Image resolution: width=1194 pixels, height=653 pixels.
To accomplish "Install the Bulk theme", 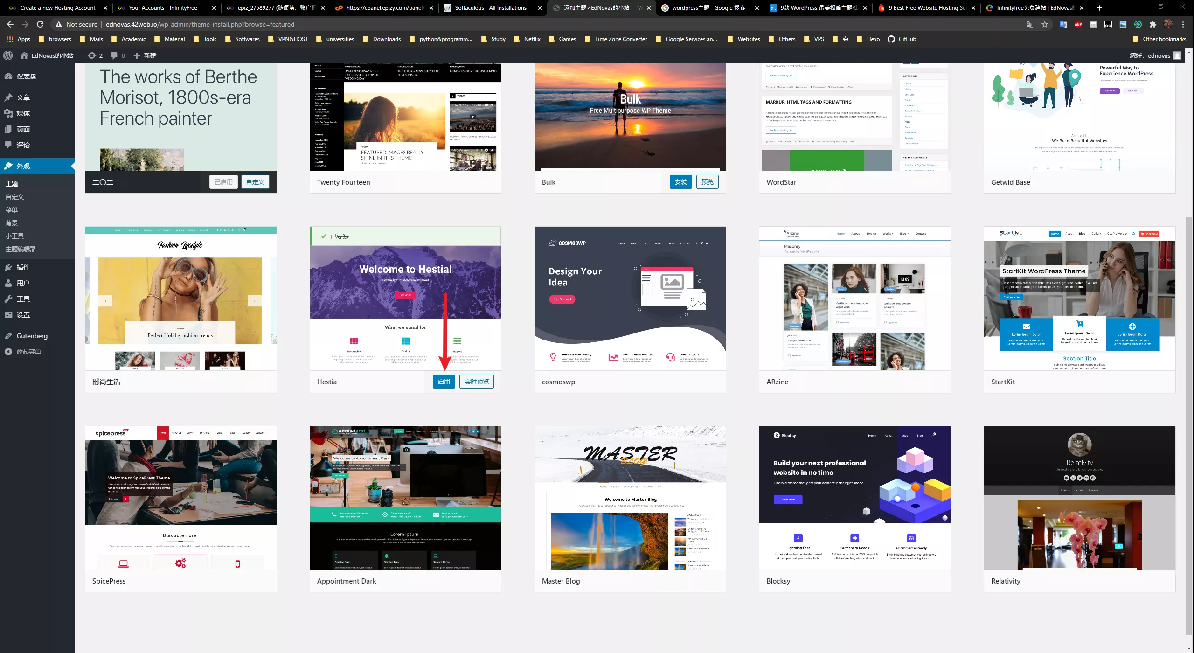I will (x=680, y=182).
